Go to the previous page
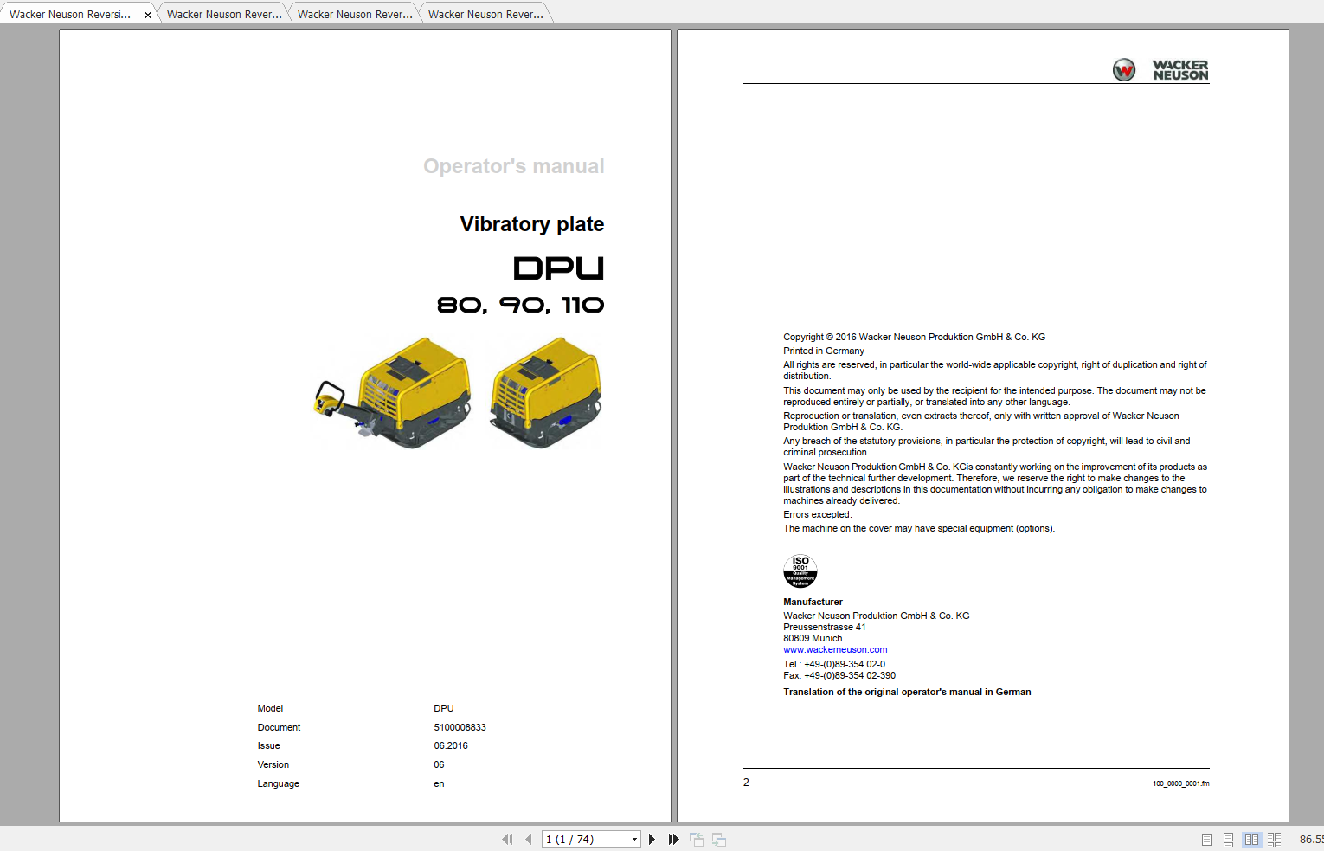The image size is (1324, 851). tap(528, 839)
